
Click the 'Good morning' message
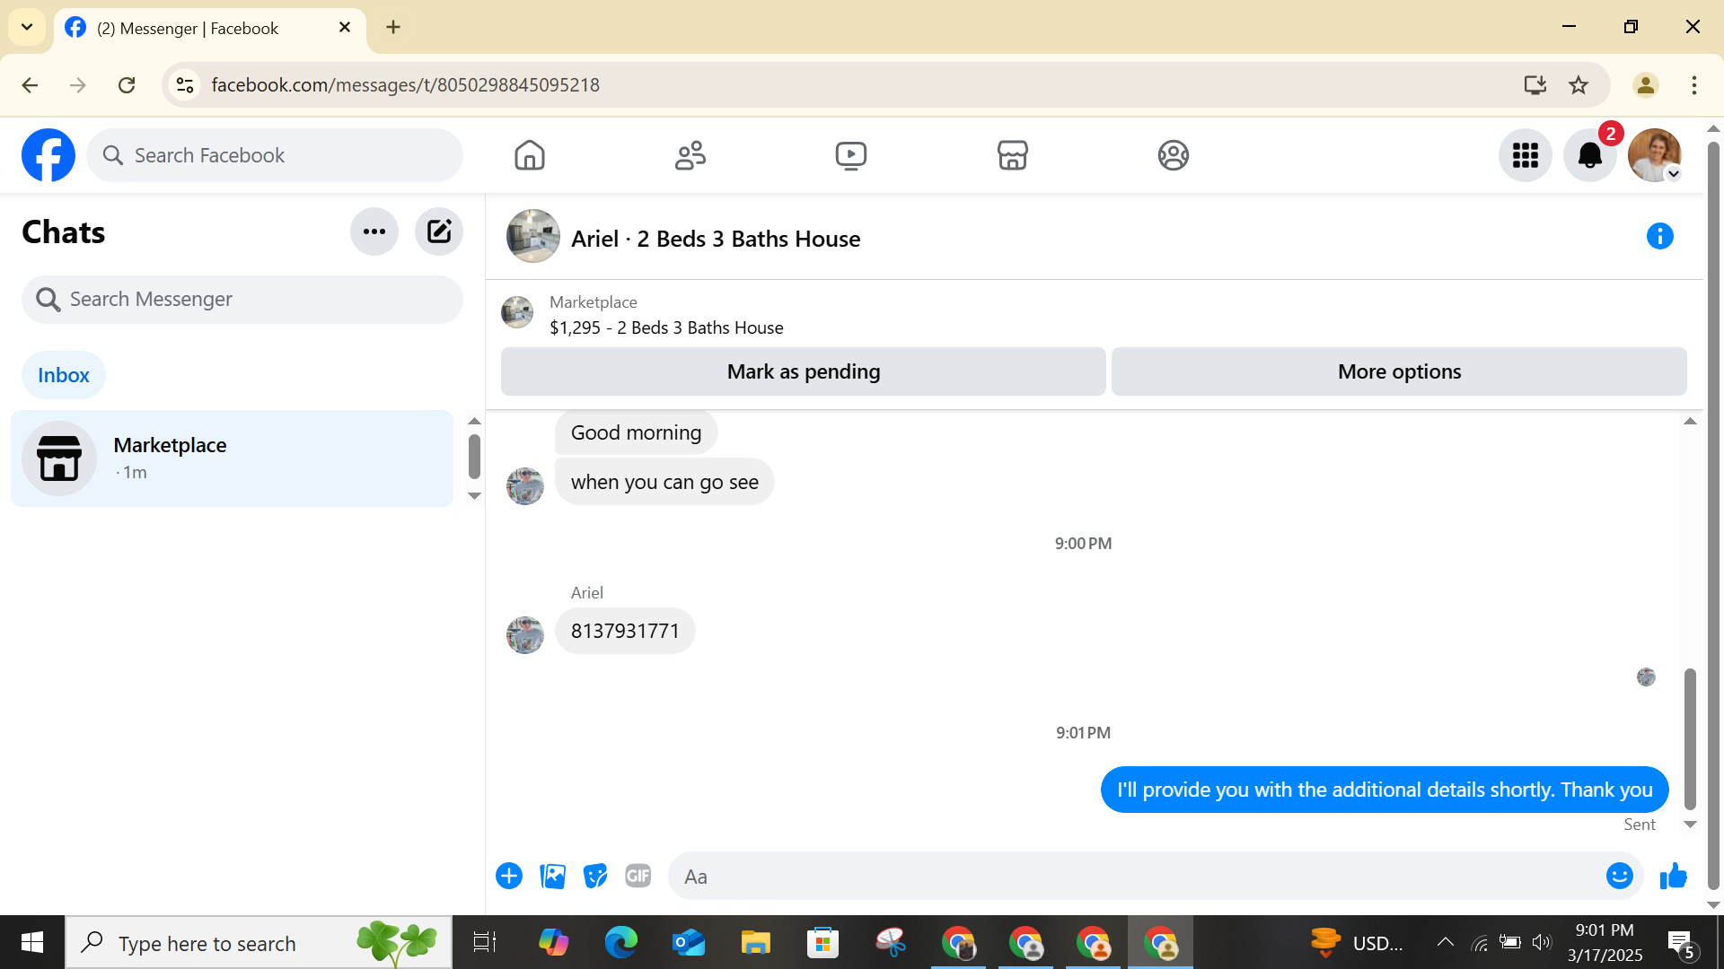(636, 432)
